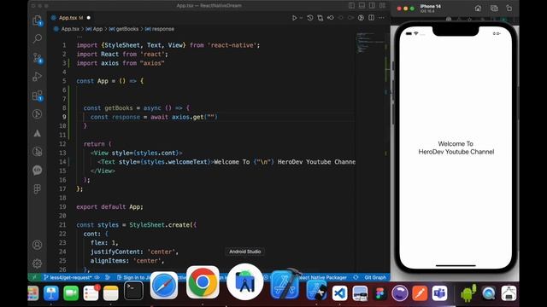Toggle the primary side bar layout
This screenshot has width=547, height=307.
click(x=351, y=6)
